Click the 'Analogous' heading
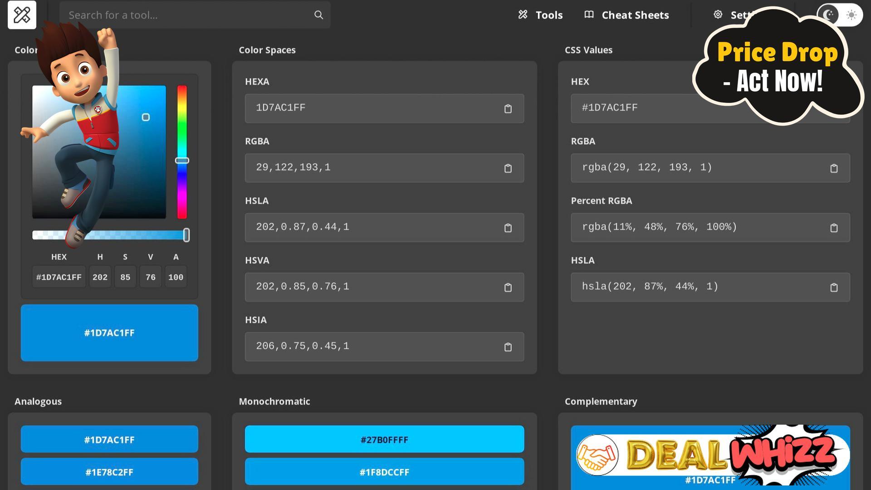Image resolution: width=871 pixels, height=490 pixels. pyautogui.click(x=38, y=401)
